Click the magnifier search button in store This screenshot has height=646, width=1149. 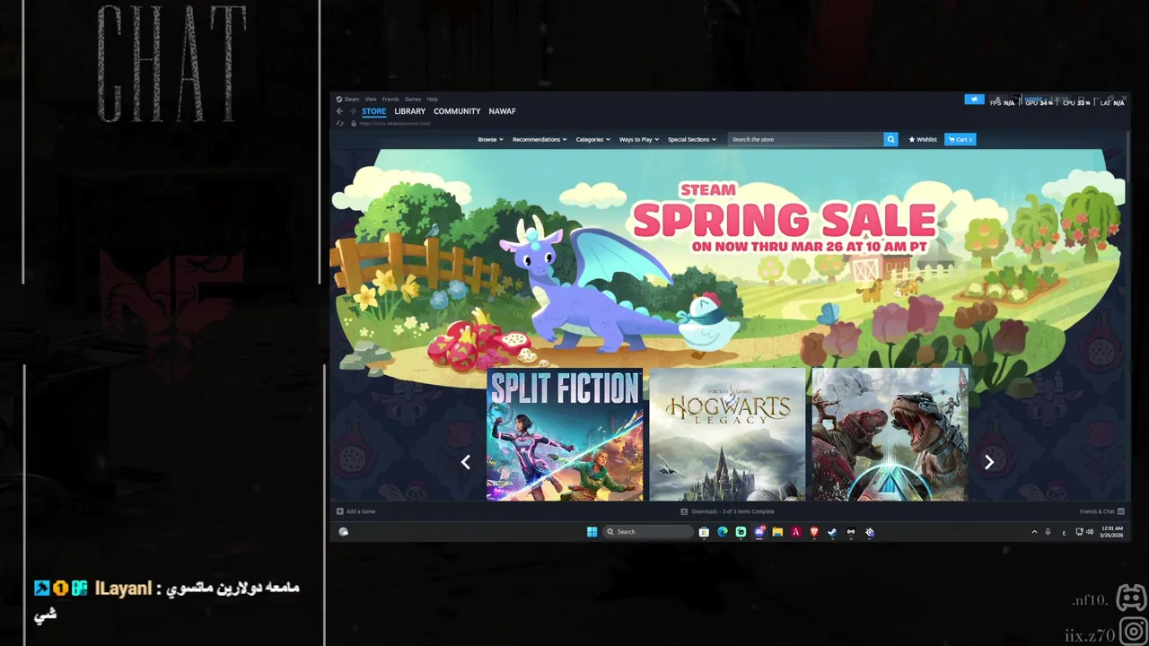890,139
